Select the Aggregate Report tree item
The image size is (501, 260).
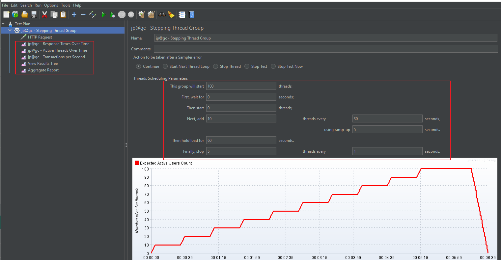tap(43, 70)
